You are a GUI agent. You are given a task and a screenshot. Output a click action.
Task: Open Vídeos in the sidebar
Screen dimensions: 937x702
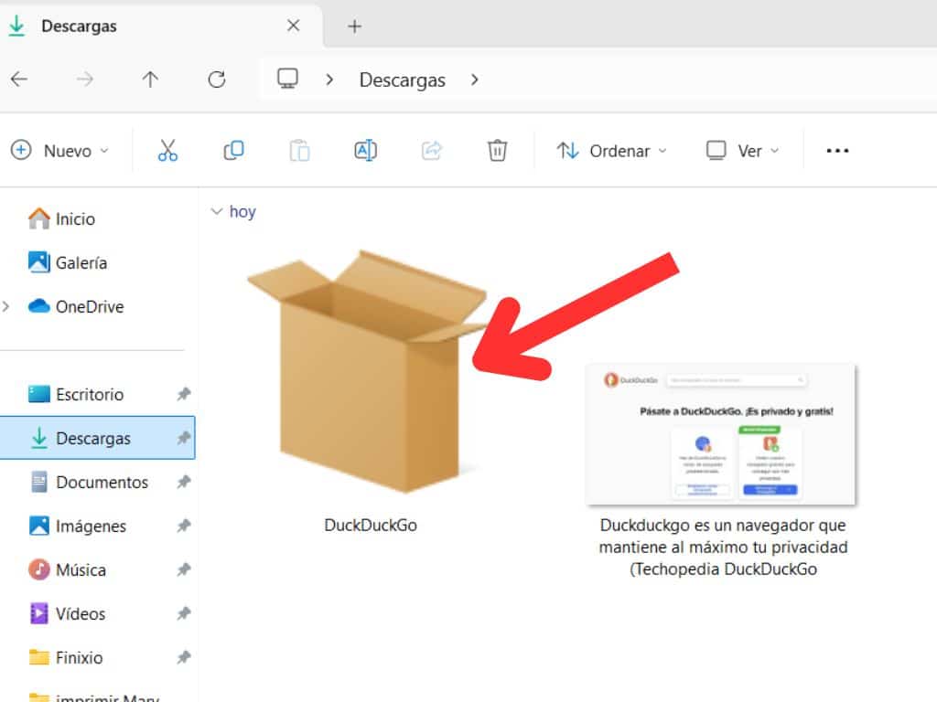coord(67,613)
